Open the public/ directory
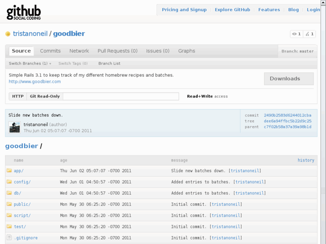The image size is (326, 244). [22, 204]
